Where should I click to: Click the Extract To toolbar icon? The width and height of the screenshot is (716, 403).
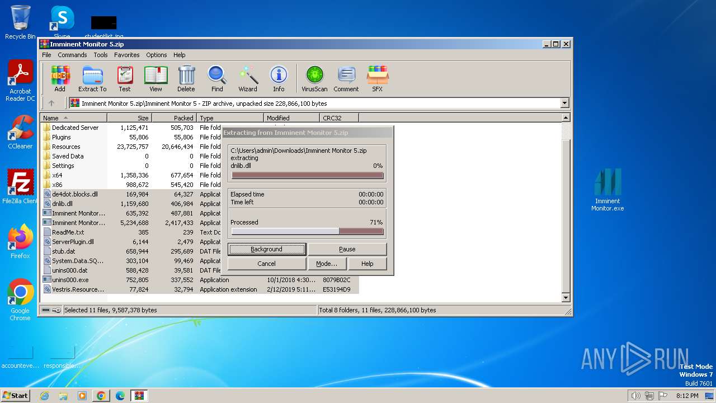(92, 79)
